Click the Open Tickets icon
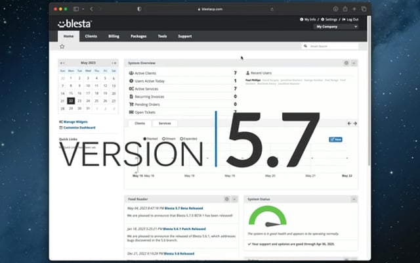The width and height of the screenshot is (420, 263). click(x=131, y=112)
